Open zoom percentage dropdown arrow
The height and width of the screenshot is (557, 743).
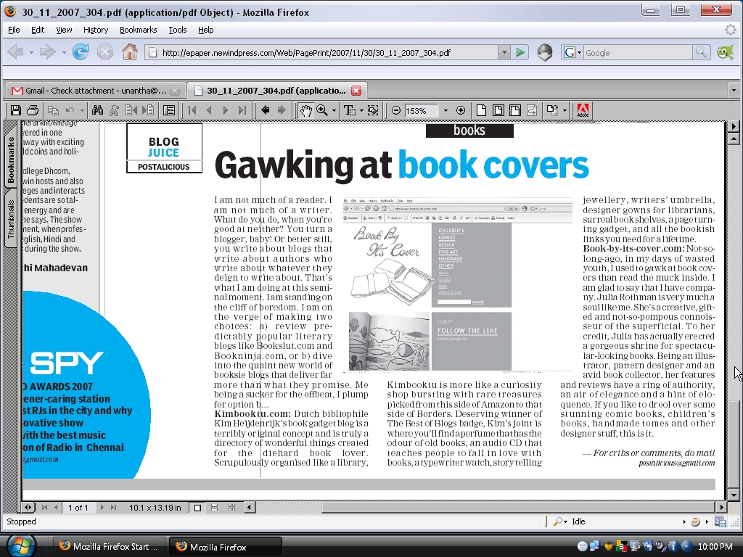[x=446, y=111]
